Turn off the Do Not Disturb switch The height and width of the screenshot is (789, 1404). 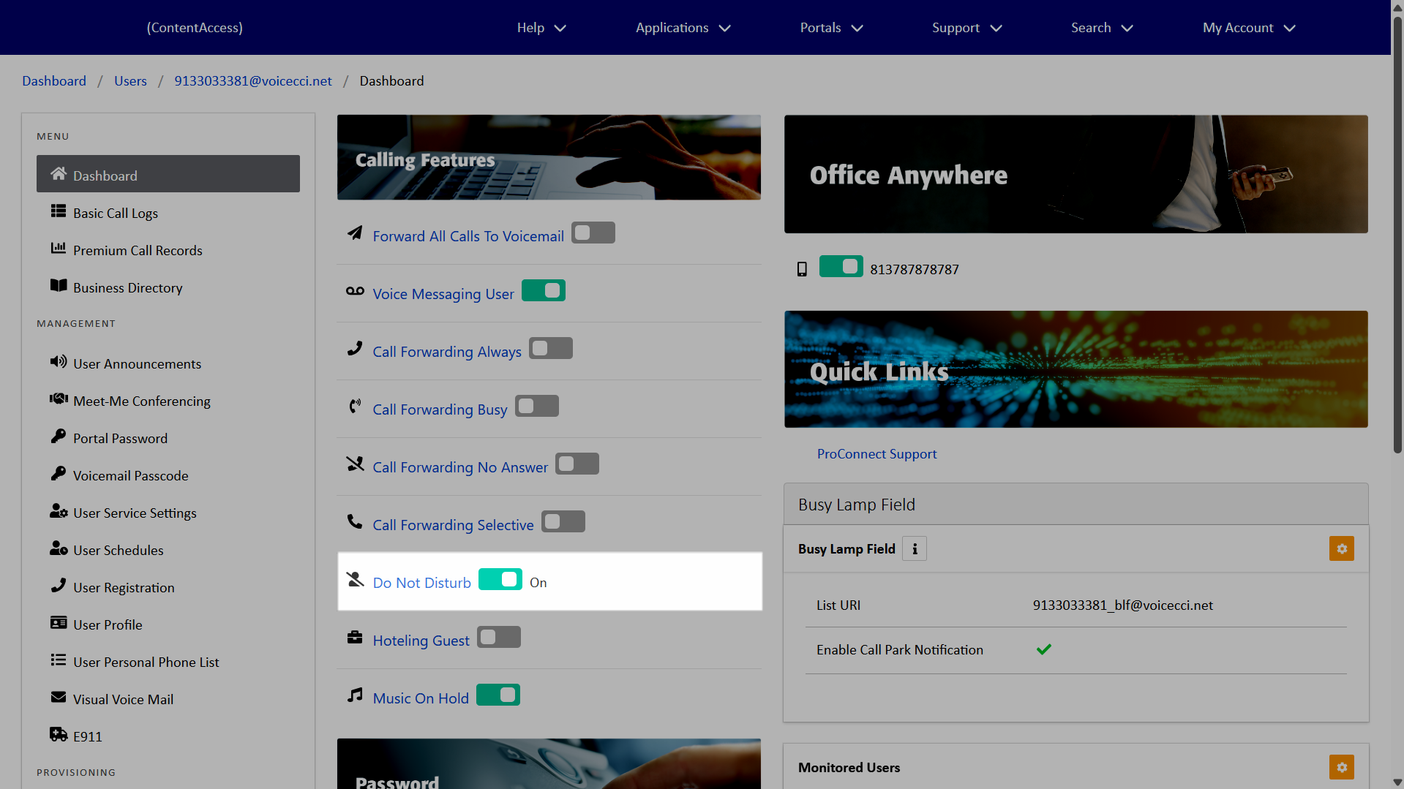click(x=500, y=580)
